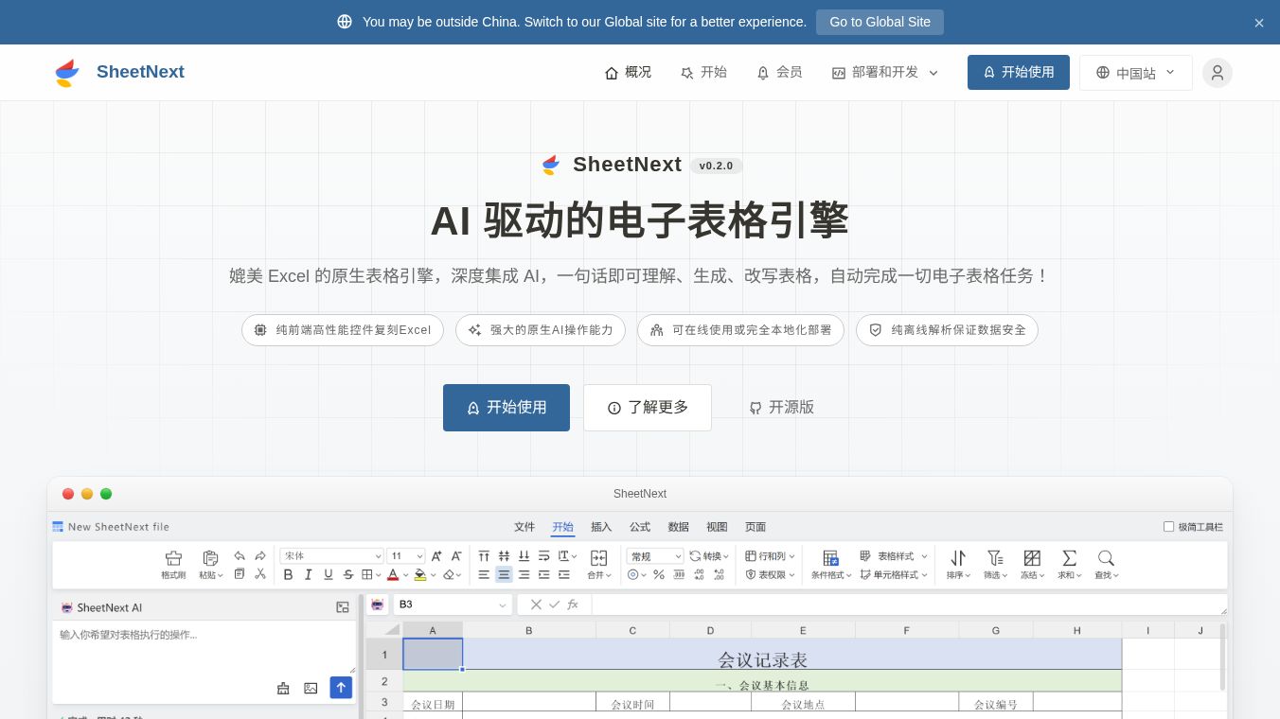Click the Sum (求和) sigma icon
The height and width of the screenshot is (719, 1280).
point(1069,558)
